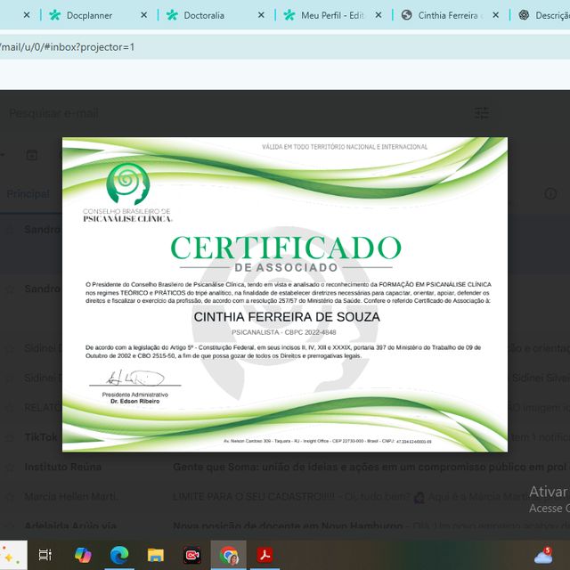This screenshot has width=570, height=570.
Task: Switch to the Docplanner browser tab
Action: click(89, 15)
